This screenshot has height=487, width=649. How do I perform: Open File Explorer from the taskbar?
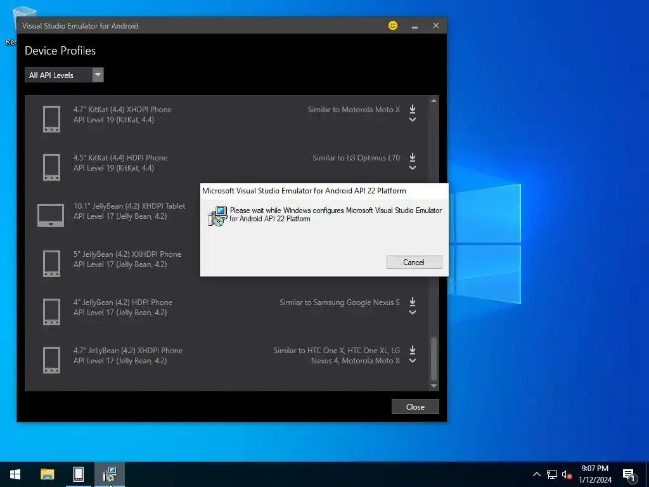(x=47, y=474)
